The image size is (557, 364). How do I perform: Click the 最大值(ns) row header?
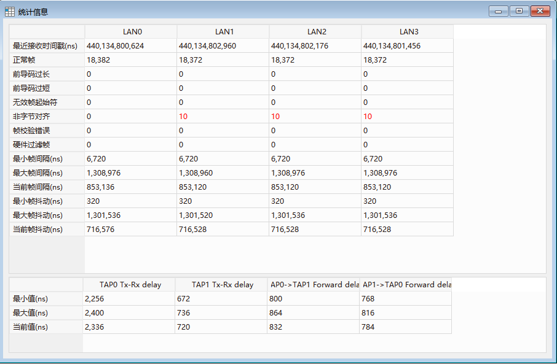[x=46, y=313]
